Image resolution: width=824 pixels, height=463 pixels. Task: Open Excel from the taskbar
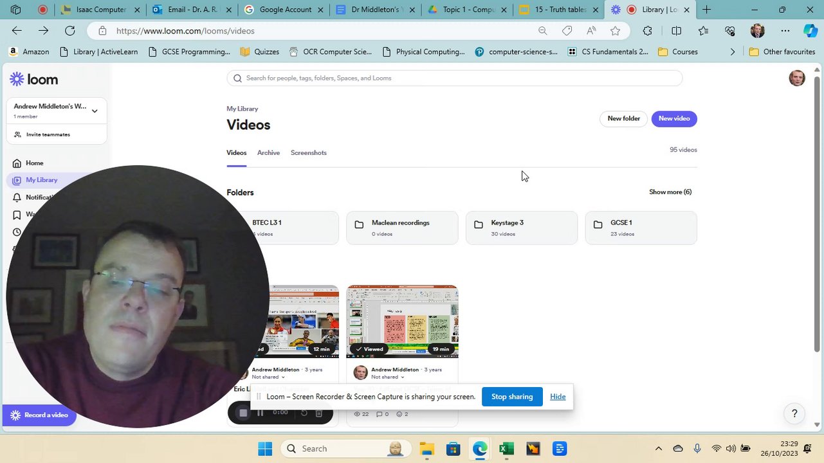pyautogui.click(x=506, y=449)
